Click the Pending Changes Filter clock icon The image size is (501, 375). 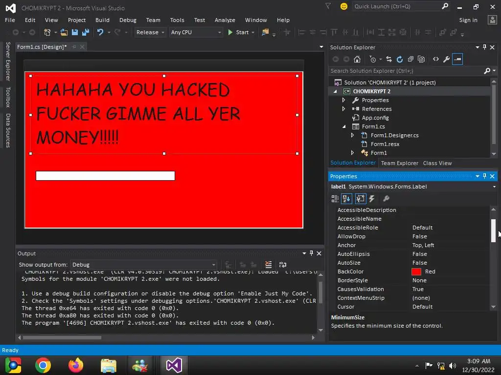[373, 59]
